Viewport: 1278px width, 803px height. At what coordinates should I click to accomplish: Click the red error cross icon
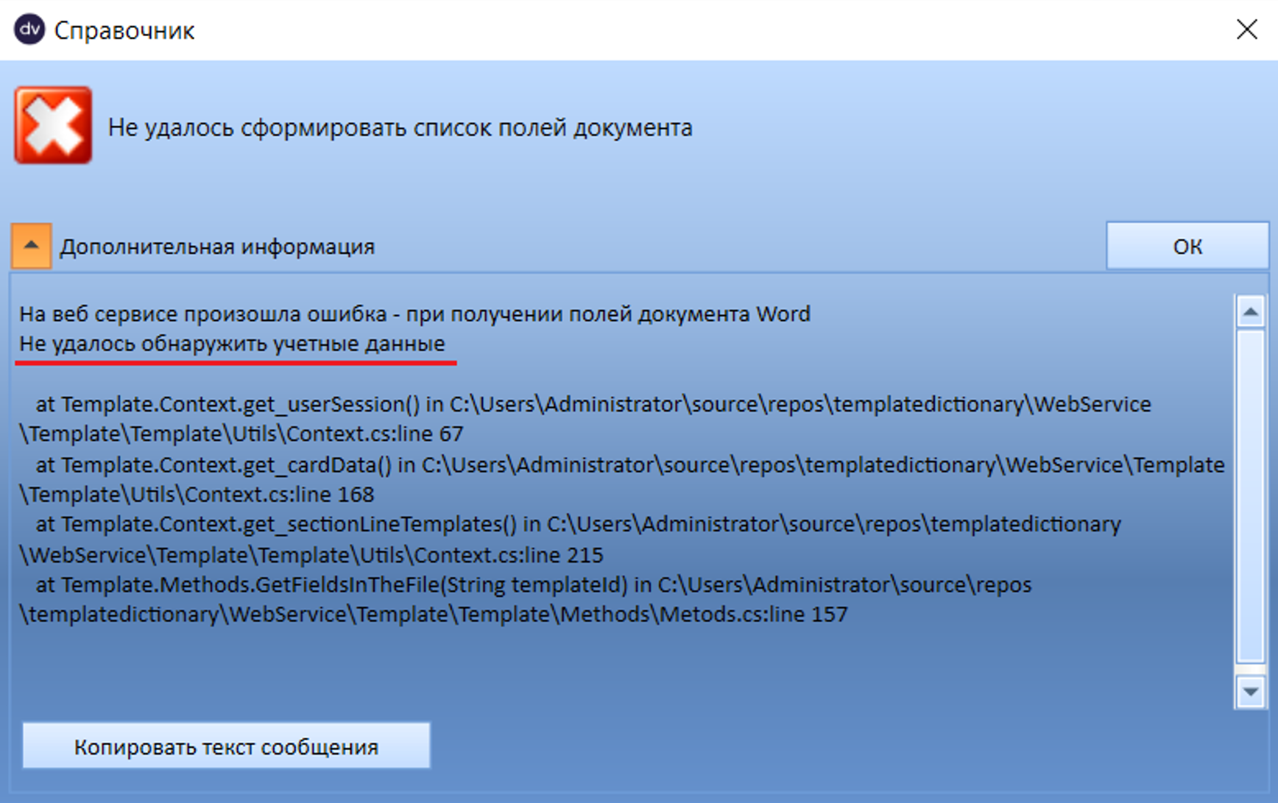[53, 125]
